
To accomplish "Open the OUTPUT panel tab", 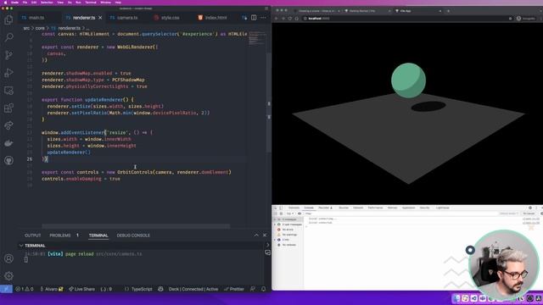I will tap(32, 236).
